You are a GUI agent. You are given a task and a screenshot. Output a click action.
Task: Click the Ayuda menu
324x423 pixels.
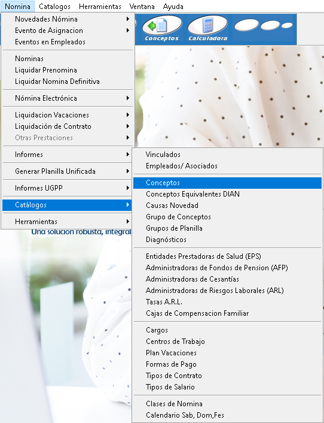[173, 6]
